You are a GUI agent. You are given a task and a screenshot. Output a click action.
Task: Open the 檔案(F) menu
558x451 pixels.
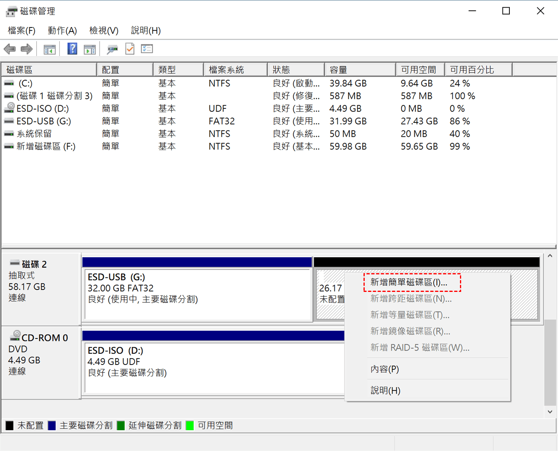22,31
